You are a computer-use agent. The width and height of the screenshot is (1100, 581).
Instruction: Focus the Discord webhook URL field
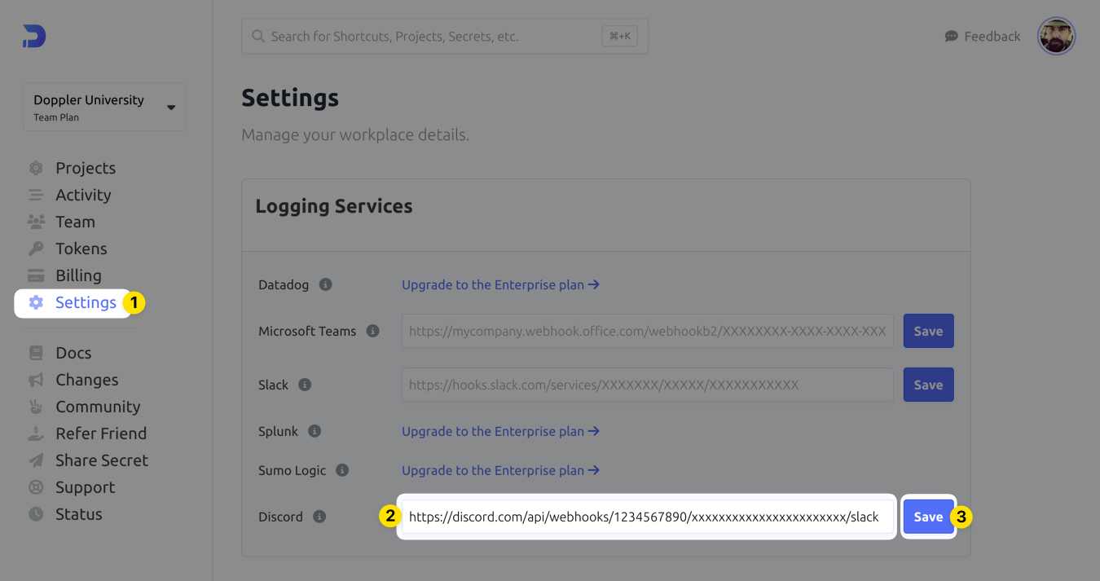tap(648, 517)
